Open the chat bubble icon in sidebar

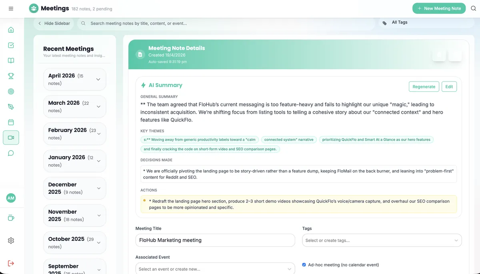pos(11,153)
